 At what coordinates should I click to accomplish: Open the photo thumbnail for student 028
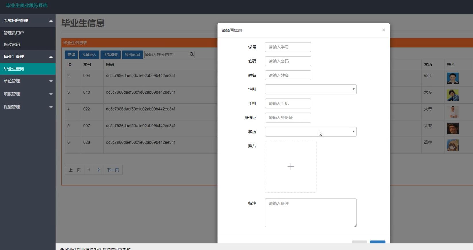pos(453,145)
